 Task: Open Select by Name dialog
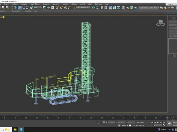tap(7, 8)
